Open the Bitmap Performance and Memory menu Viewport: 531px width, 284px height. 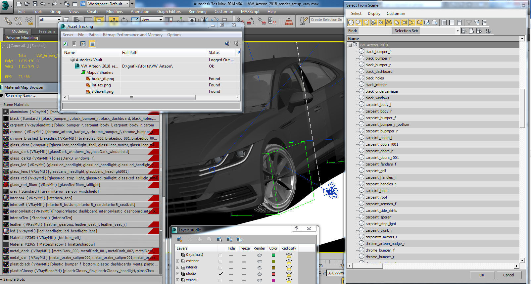point(132,35)
